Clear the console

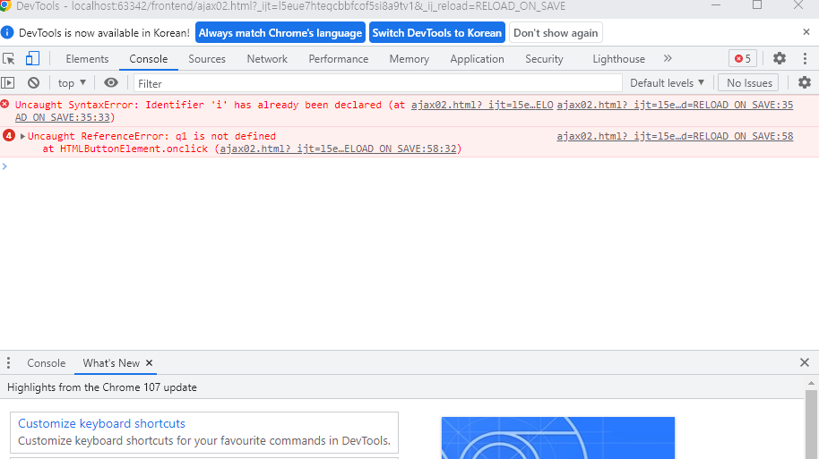tap(33, 83)
